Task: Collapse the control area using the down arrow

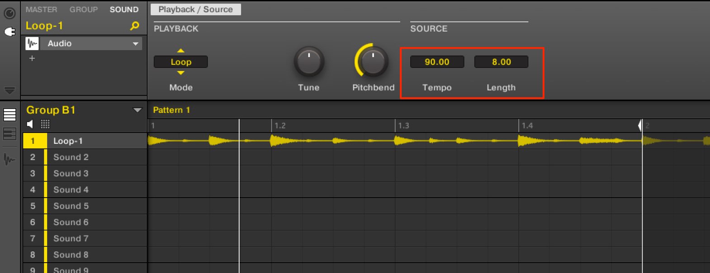Action: pos(9,90)
